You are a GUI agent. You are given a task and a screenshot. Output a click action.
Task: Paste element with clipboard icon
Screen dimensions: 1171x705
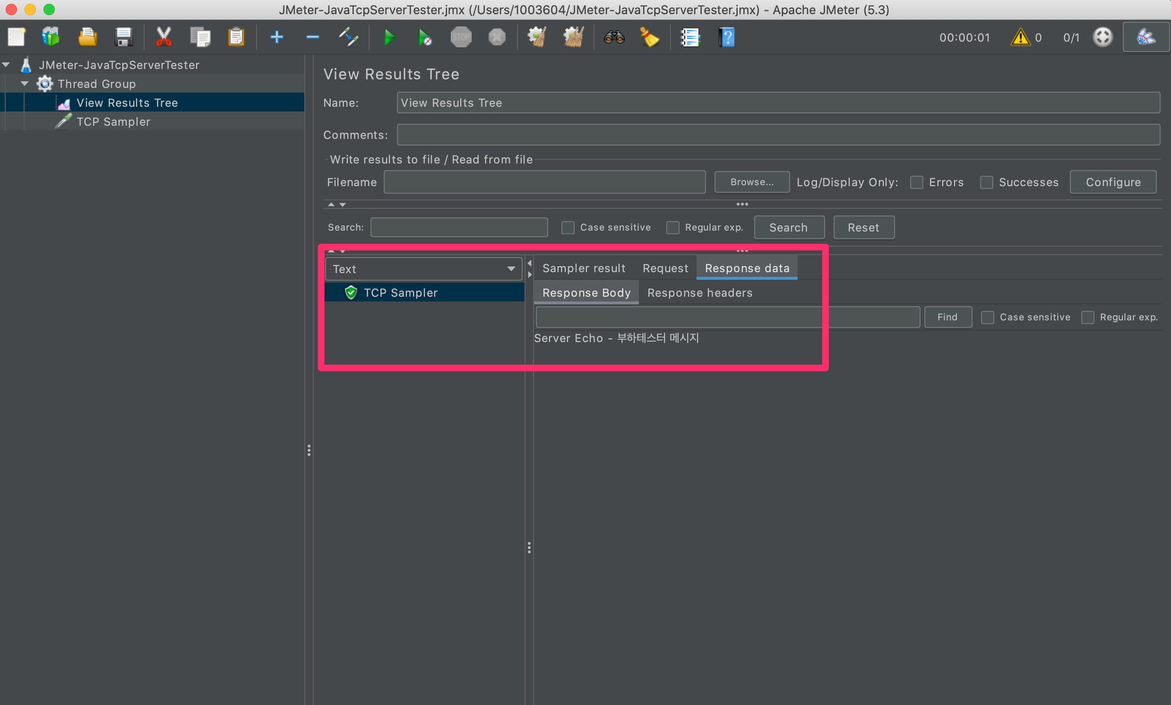point(236,37)
